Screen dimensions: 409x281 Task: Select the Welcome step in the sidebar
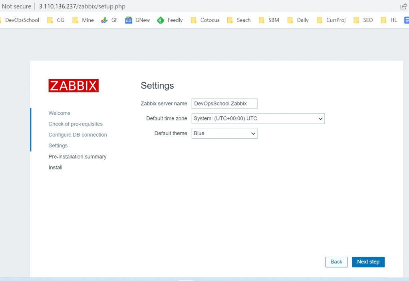60,113
